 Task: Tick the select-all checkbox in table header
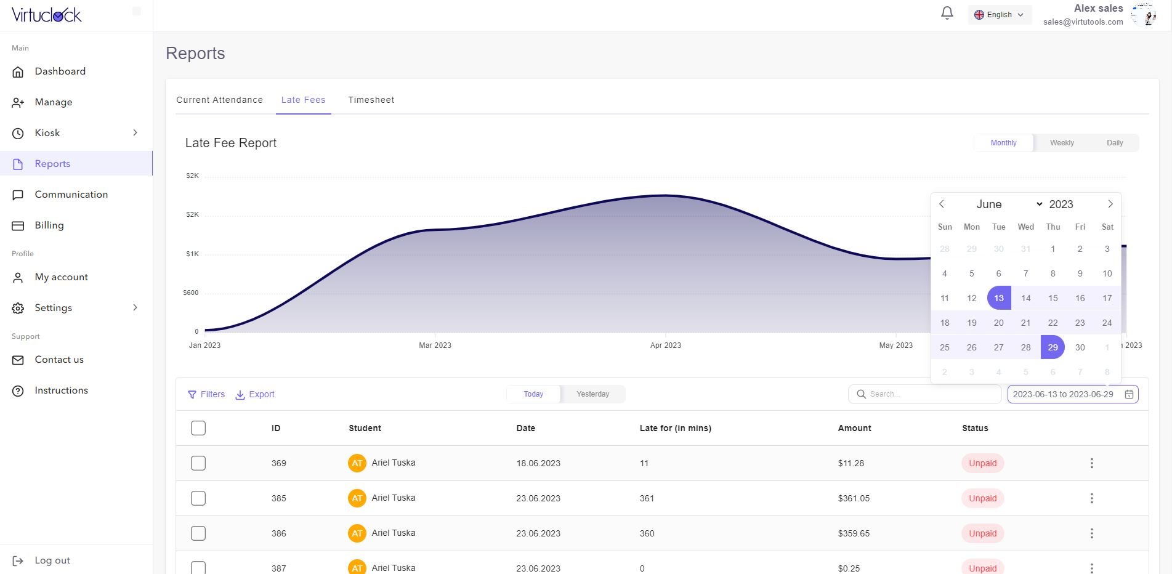(198, 428)
